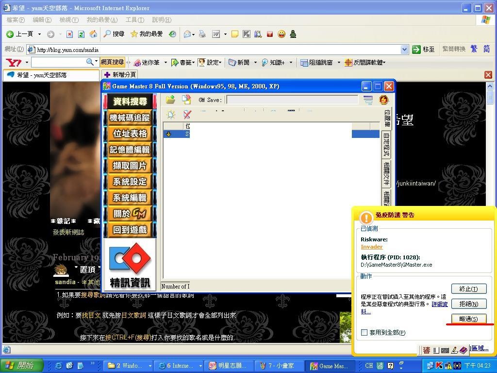
Task: Click the Edit with Word icon
Action: click(216, 34)
